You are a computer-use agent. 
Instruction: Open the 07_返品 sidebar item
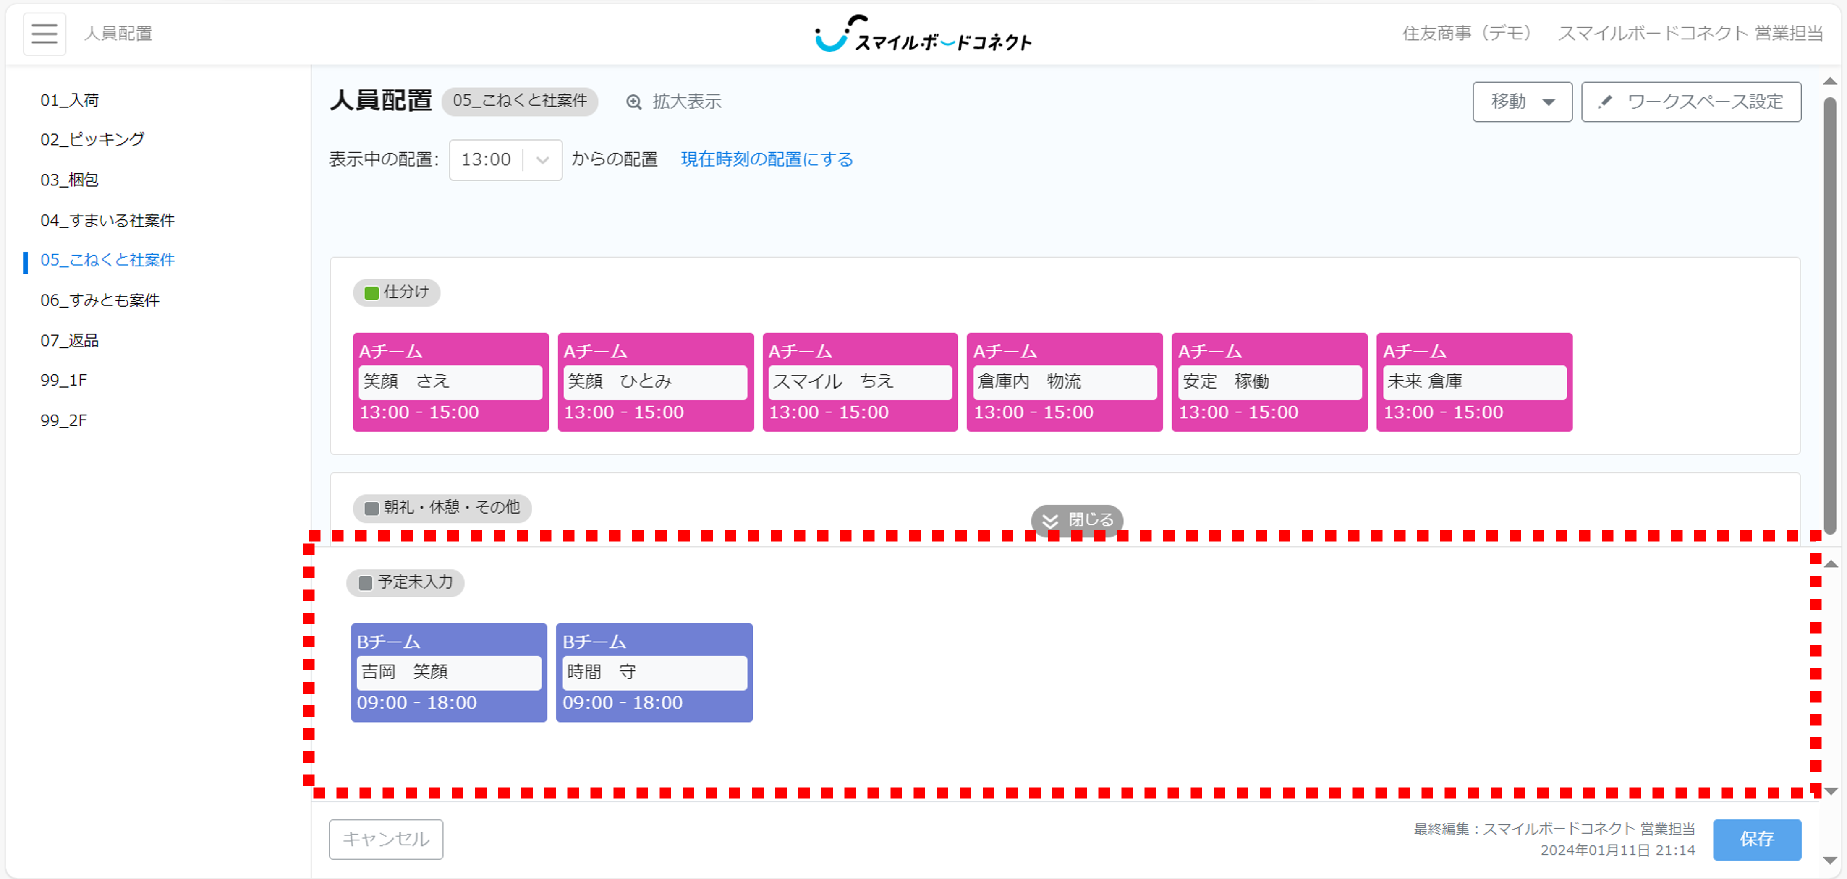pos(70,340)
